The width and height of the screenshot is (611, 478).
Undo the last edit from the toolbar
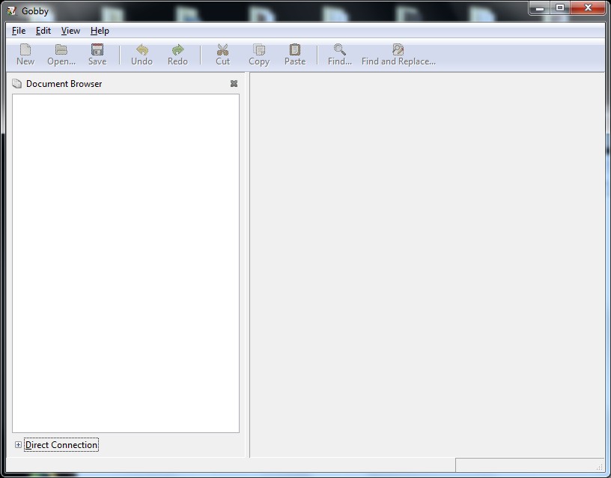point(142,55)
